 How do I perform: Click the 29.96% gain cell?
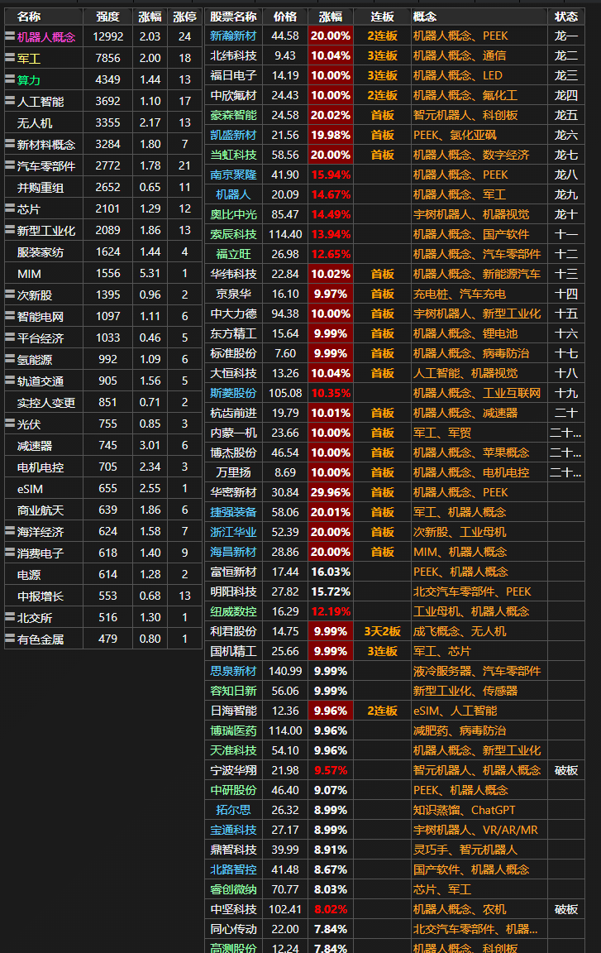pyautogui.click(x=330, y=492)
